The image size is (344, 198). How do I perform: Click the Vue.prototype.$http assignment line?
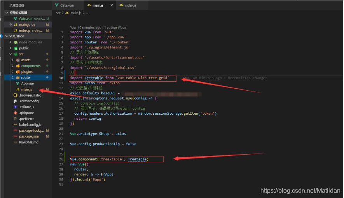[98, 134]
